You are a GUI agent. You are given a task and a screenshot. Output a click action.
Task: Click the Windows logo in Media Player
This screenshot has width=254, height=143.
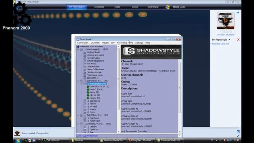167,7
